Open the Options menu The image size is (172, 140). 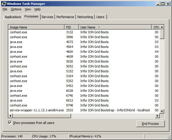[16, 9]
